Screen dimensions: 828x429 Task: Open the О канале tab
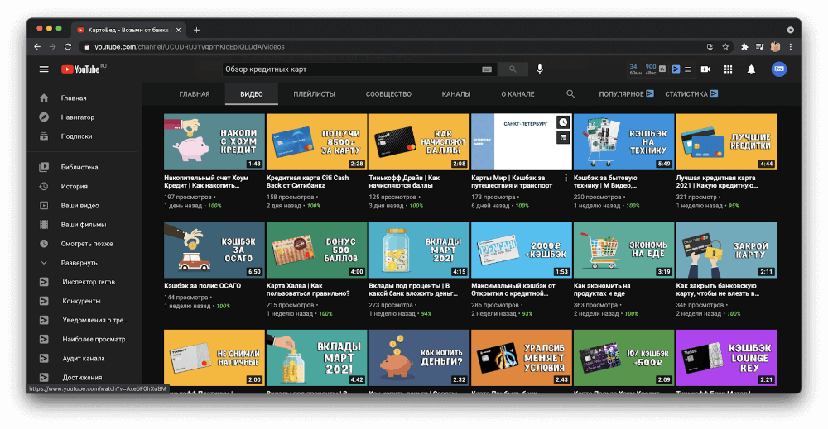click(x=517, y=94)
